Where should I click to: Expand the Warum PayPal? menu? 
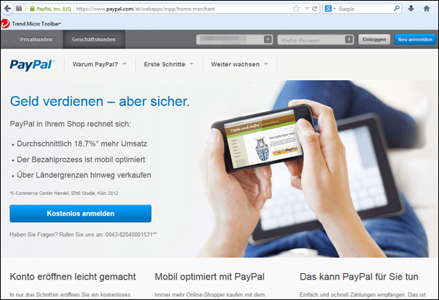(x=99, y=64)
